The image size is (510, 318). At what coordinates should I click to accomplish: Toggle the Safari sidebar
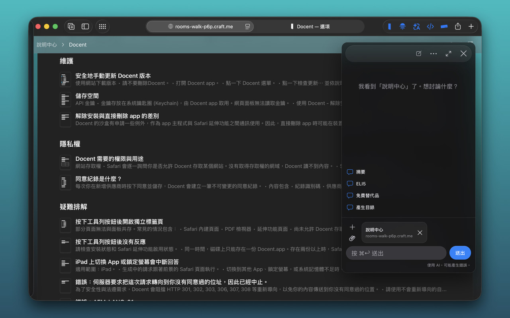pyautogui.click(x=85, y=27)
